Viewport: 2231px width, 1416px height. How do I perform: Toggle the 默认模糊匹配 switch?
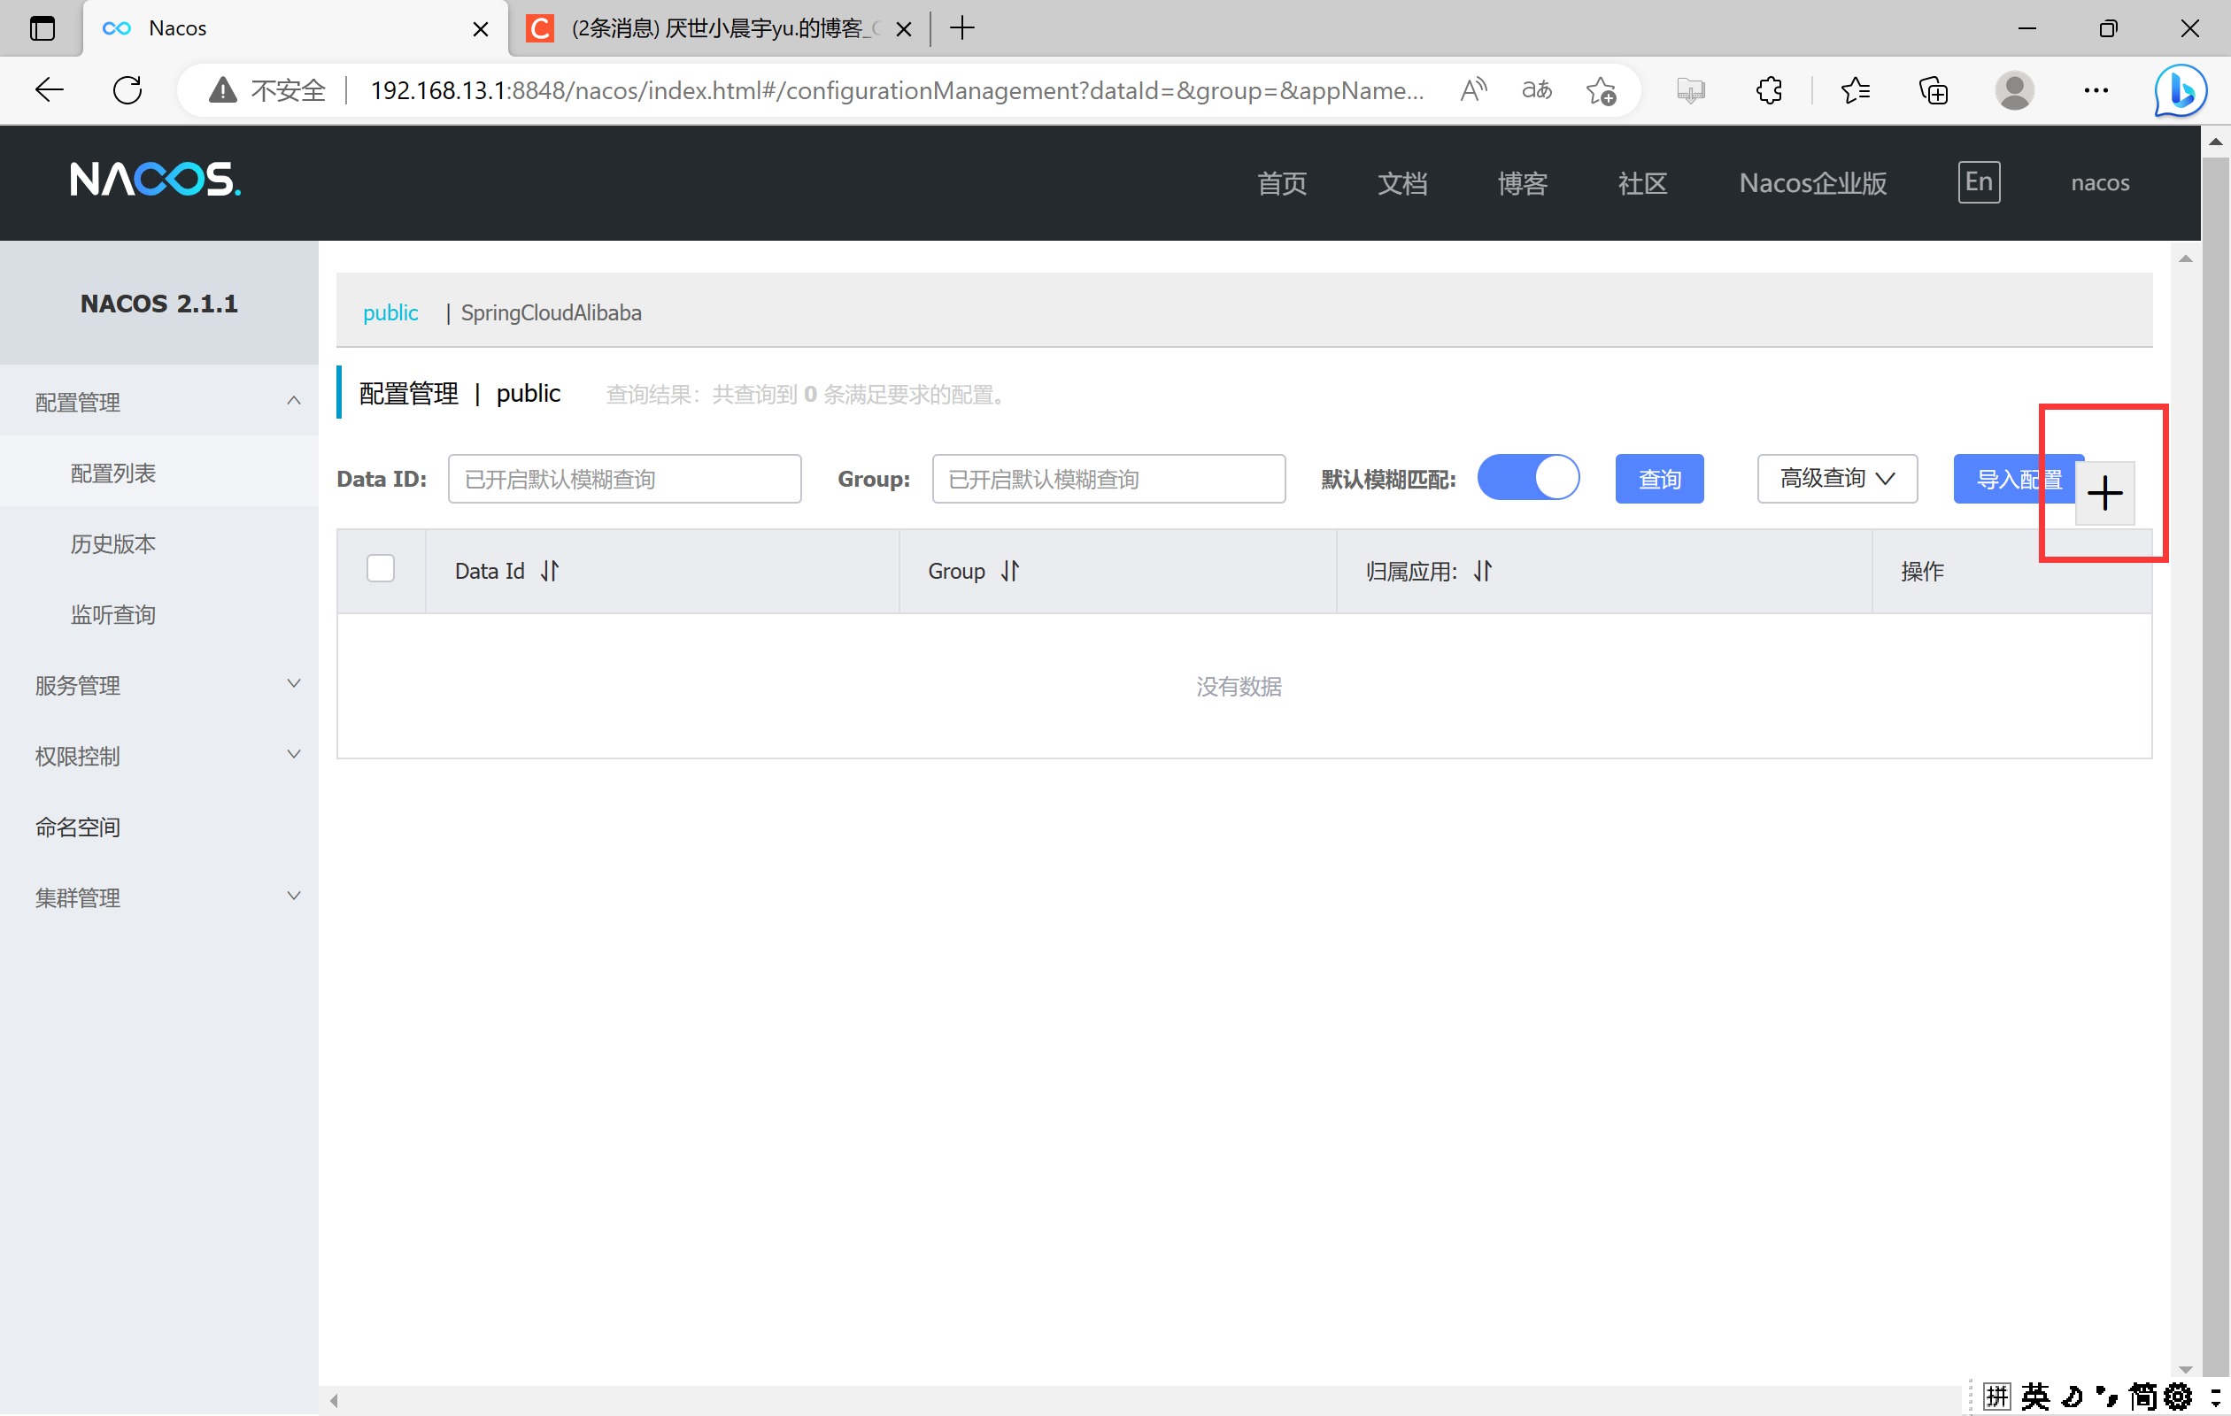pyautogui.click(x=1528, y=478)
